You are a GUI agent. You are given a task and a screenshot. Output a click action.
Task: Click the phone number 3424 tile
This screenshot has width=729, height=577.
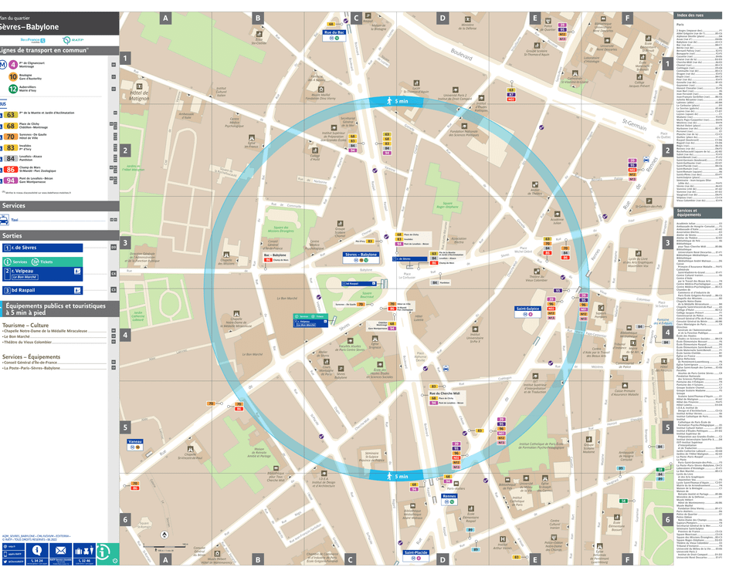[x=36, y=561]
